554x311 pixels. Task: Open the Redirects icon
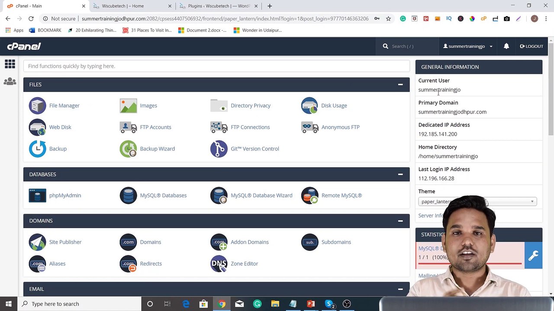pos(128,263)
